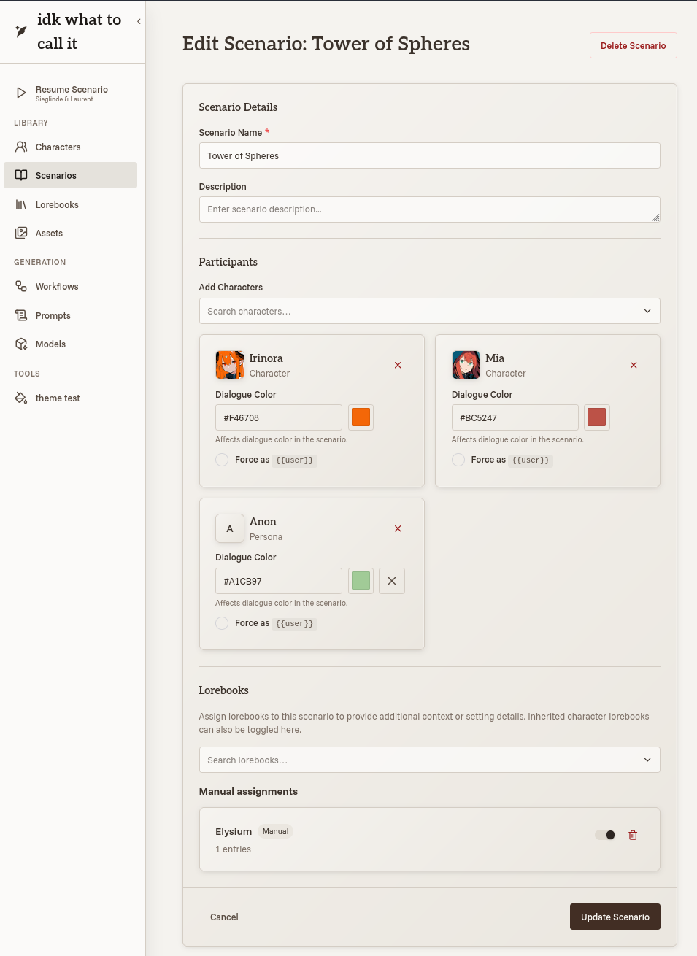
Task: Edit Mia's #BC5247 hex field
Action: coord(515,417)
